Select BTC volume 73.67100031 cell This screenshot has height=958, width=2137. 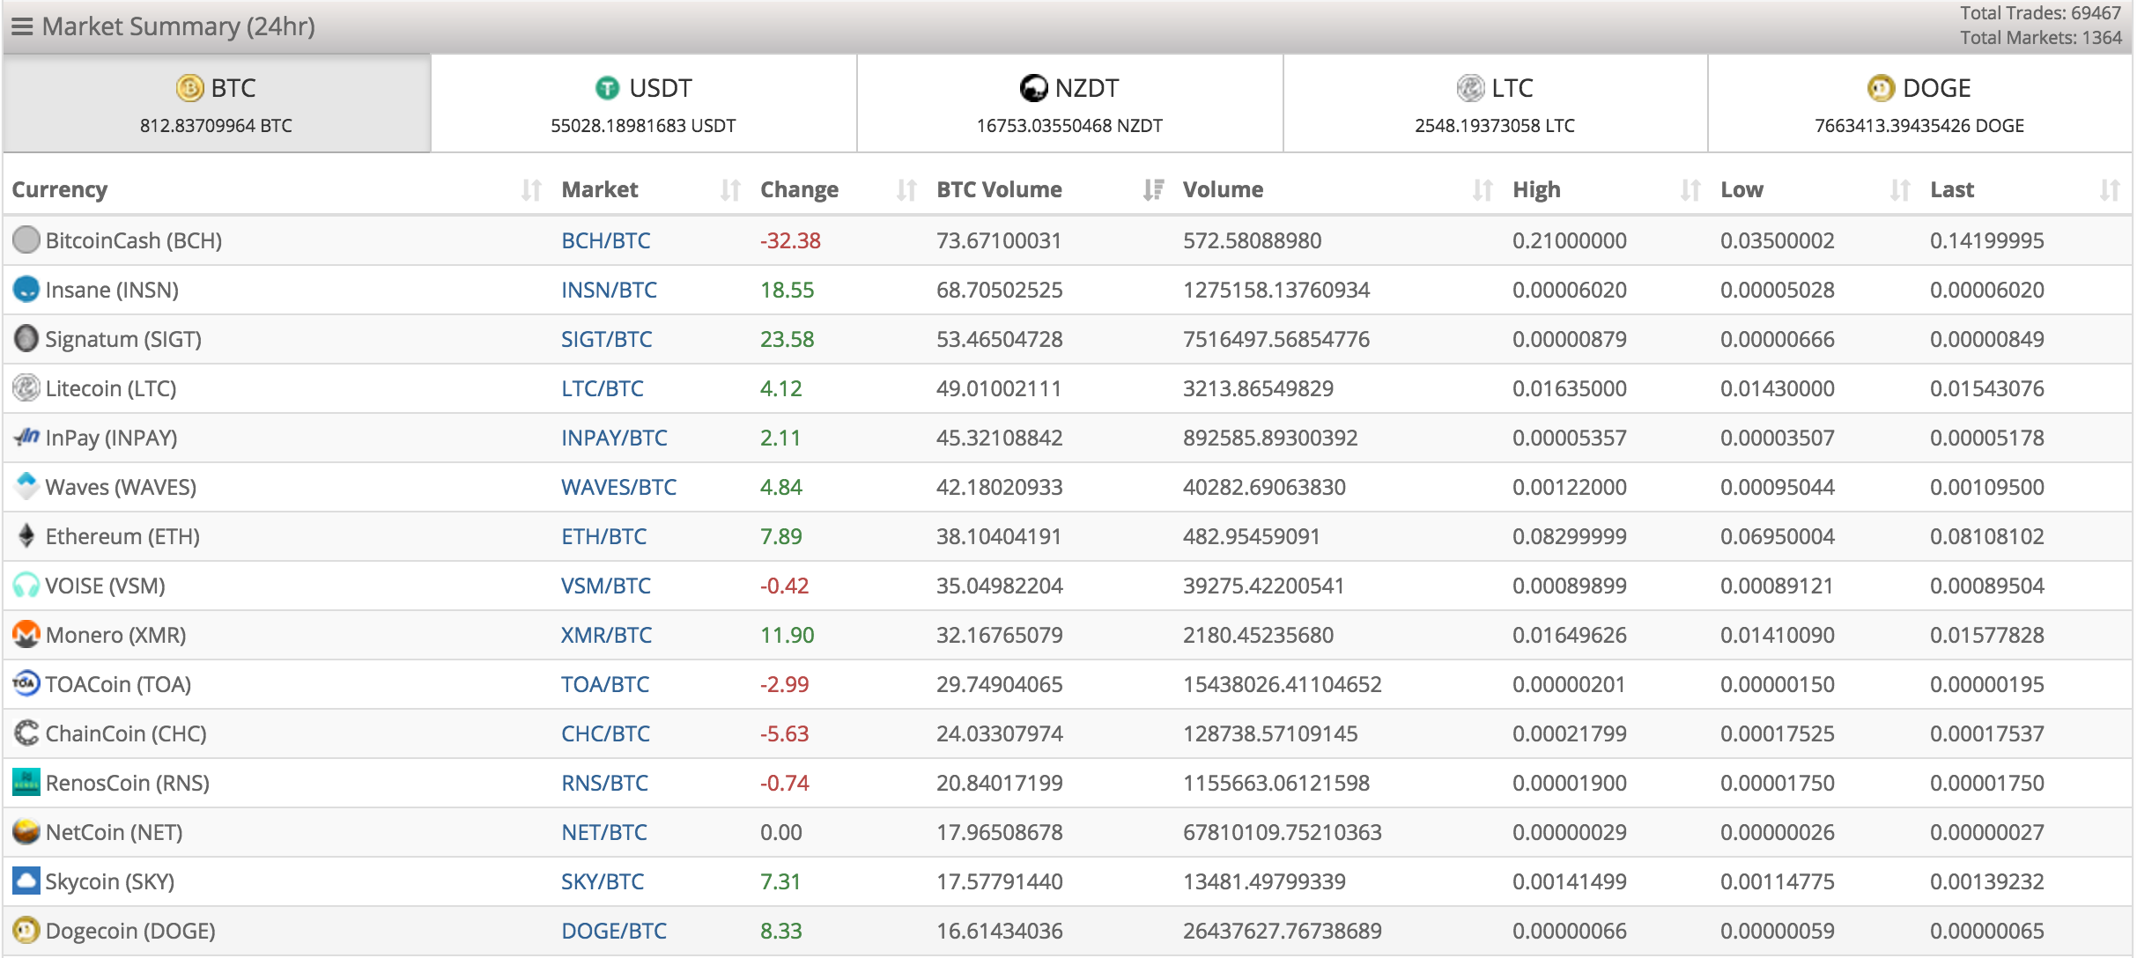coord(999,240)
